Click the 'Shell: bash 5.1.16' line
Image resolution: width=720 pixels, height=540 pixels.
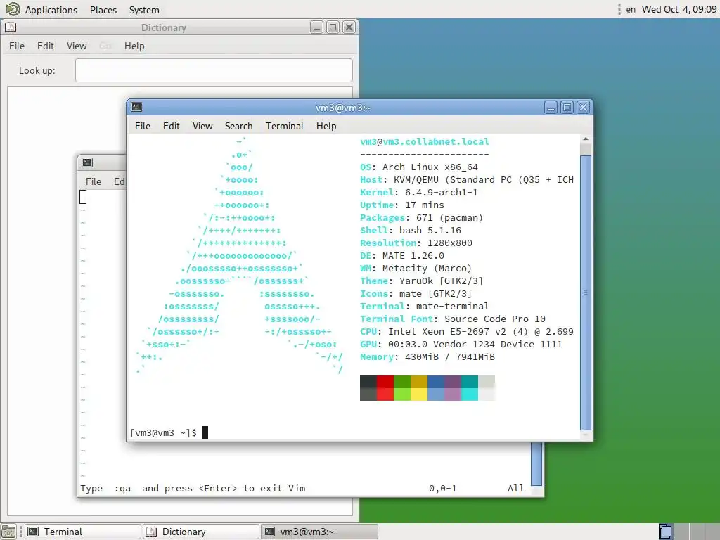pos(411,230)
